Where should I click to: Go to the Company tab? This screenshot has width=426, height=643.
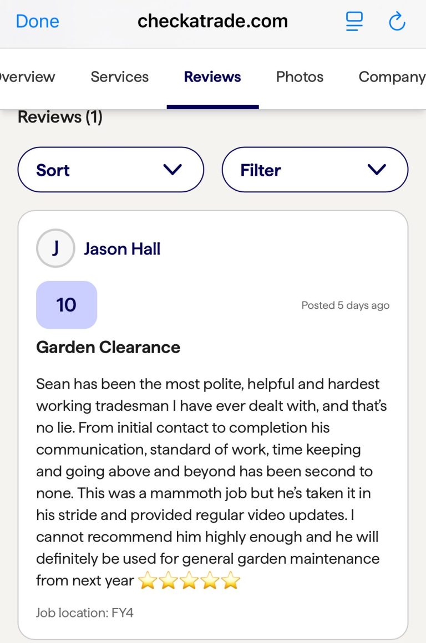(x=392, y=77)
